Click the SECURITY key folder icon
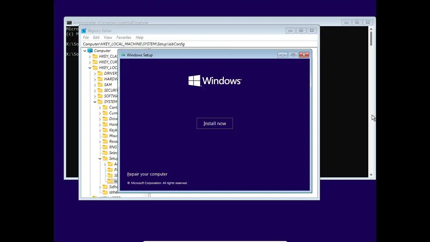430x242 pixels. point(100,90)
